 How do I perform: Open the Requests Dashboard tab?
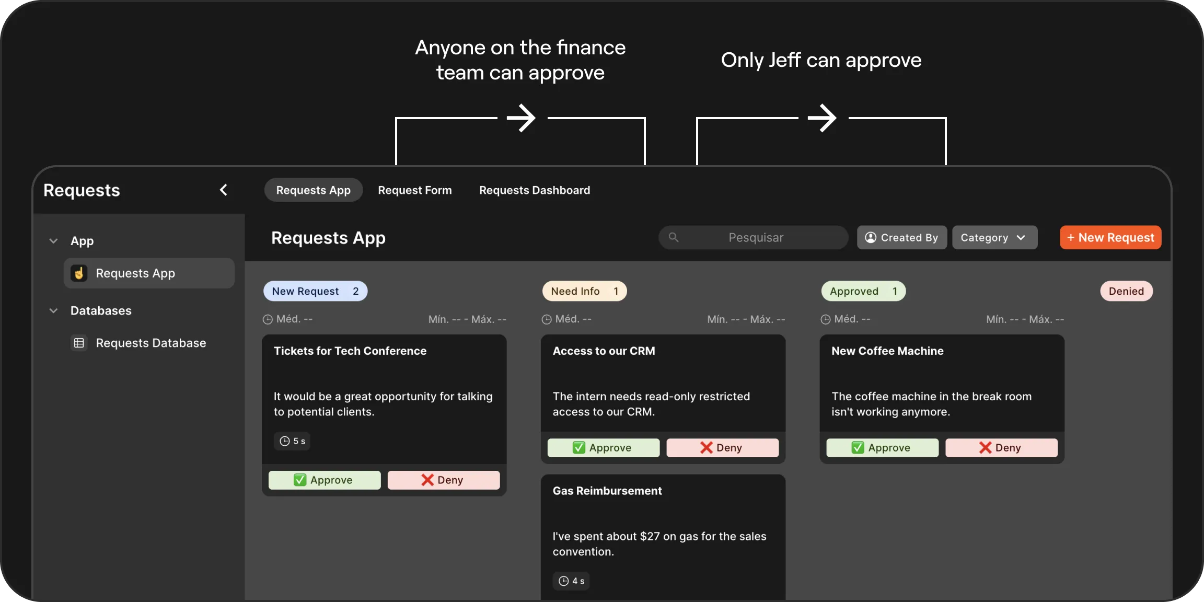coord(534,190)
